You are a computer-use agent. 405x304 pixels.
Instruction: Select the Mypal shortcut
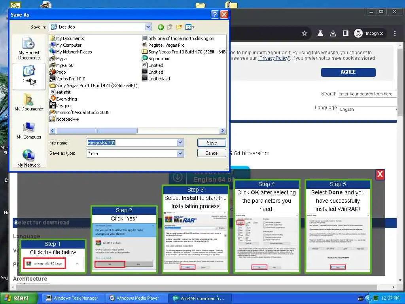[x=59, y=59]
